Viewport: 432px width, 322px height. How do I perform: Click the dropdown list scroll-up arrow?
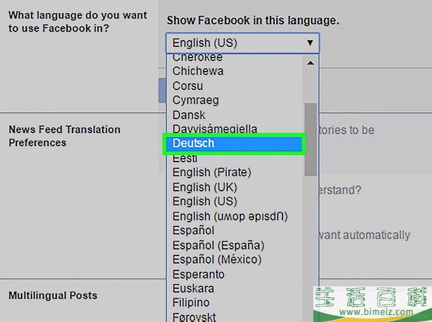[x=310, y=63]
